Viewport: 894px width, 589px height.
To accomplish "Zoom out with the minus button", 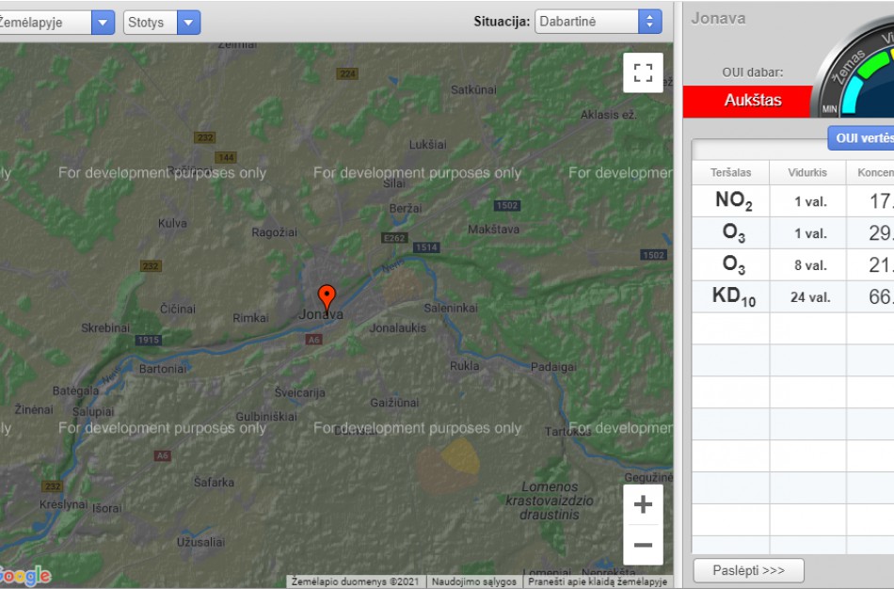I will [x=643, y=545].
